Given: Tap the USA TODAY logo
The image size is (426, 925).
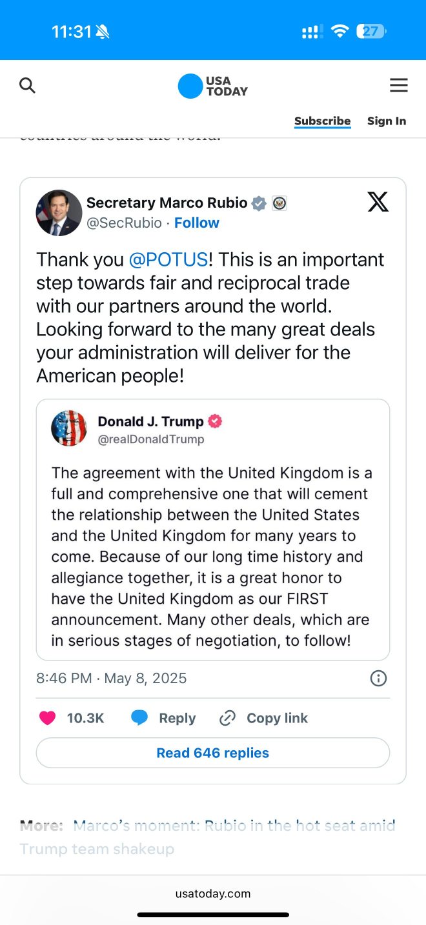Looking at the screenshot, I should (x=213, y=86).
